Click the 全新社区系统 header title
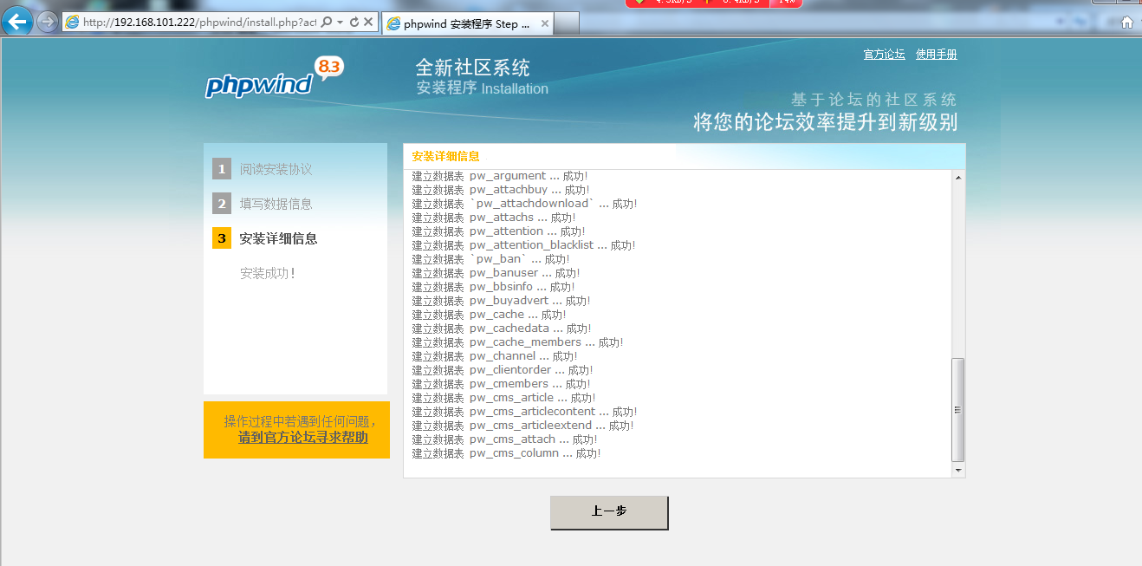The width and height of the screenshot is (1142, 566). (x=472, y=68)
